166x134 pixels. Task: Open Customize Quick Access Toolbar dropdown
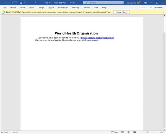(x=35, y=3)
